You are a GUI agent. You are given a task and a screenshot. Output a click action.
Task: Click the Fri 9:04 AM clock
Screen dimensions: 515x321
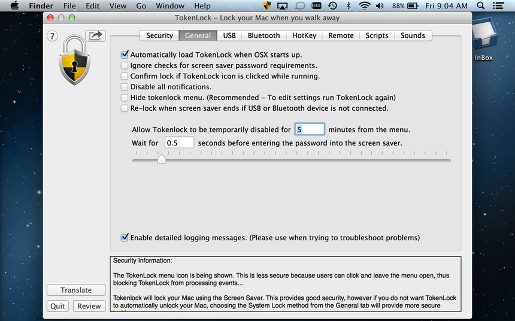446,6
